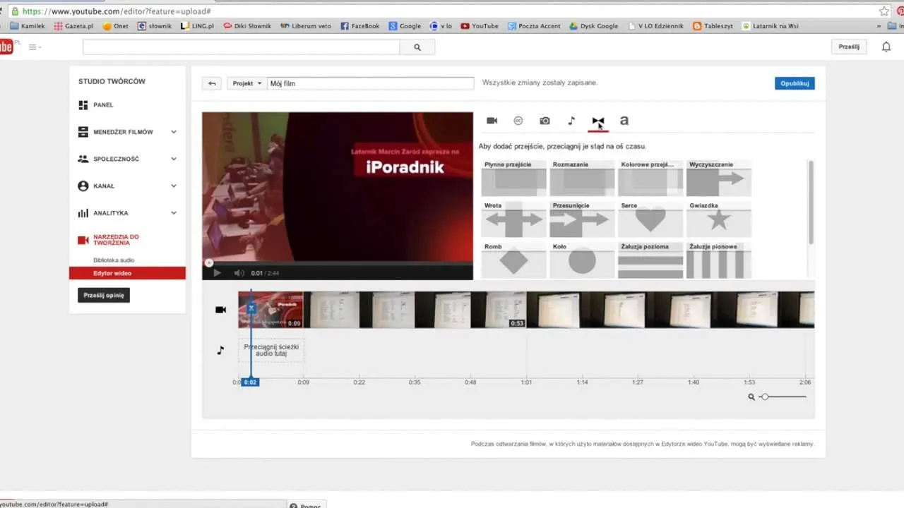The height and width of the screenshot is (508, 904).
Task: Open the Creative Commons videos tab
Action: [x=518, y=121]
